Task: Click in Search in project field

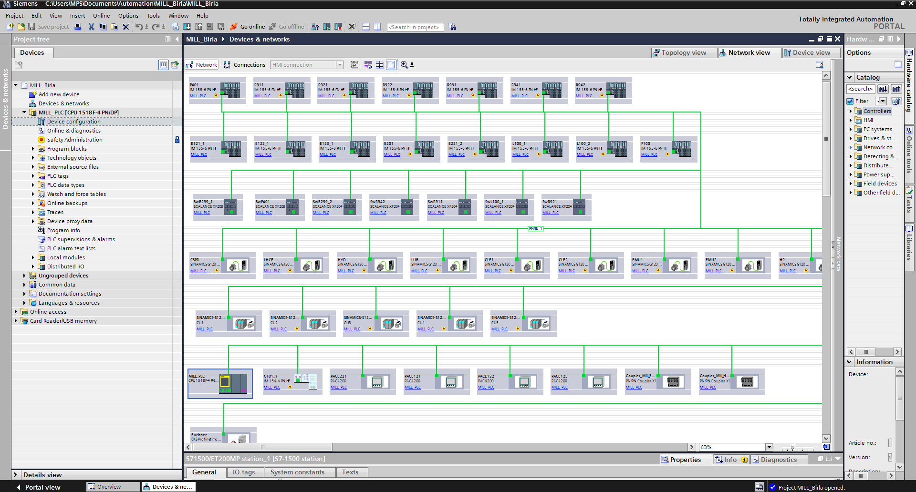Action: point(415,27)
